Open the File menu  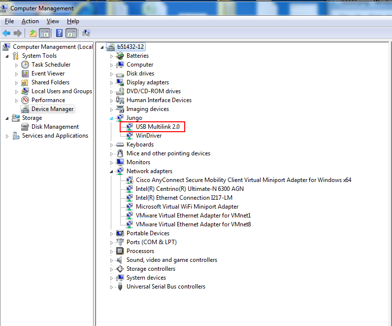[x=9, y=21]
